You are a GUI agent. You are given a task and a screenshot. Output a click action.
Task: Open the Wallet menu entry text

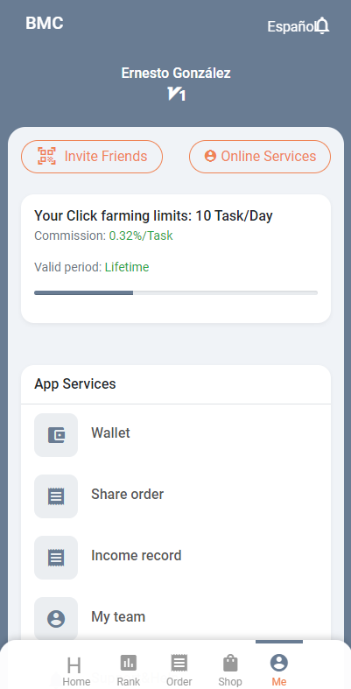(110, 432)
